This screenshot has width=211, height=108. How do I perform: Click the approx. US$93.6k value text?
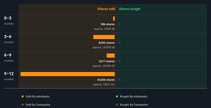coord(104,47)
